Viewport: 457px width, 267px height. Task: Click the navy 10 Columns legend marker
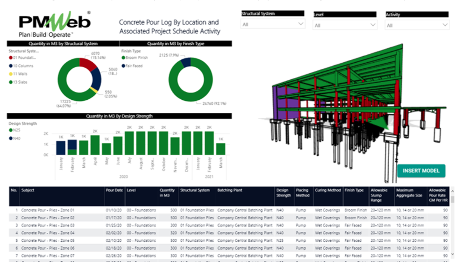coord(11,66)
